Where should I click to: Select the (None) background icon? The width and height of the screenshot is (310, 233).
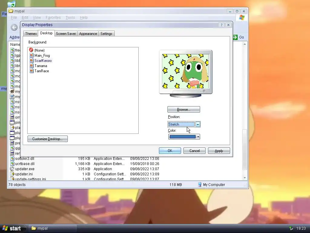tap(31, 50)
